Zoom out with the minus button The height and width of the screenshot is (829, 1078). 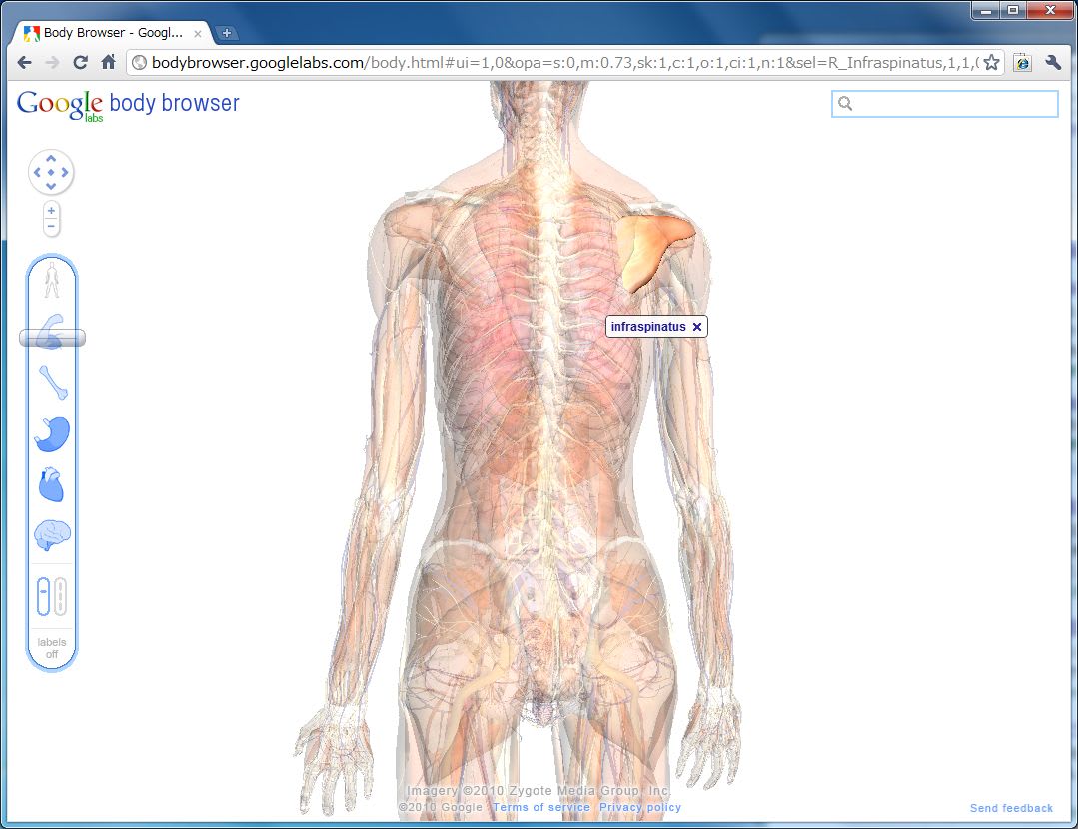tap(51, 227)
